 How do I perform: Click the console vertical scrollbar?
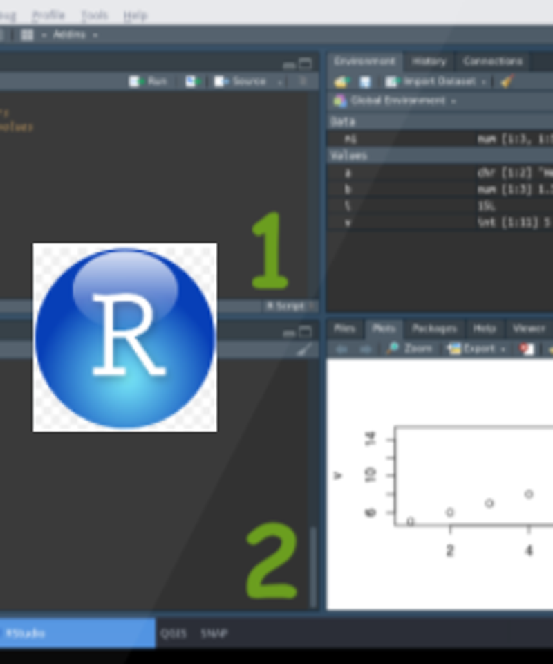pyautogui.click(x=314, y=566)
